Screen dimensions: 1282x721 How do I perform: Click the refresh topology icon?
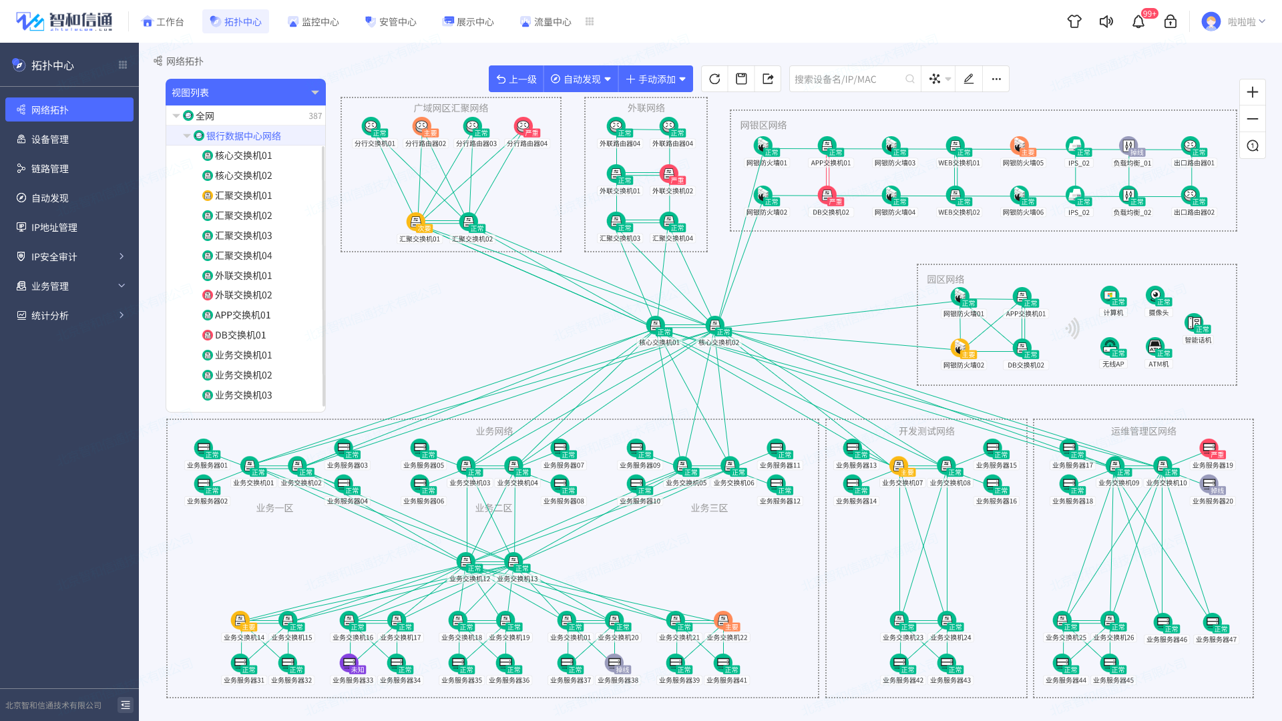pos(714,79)
